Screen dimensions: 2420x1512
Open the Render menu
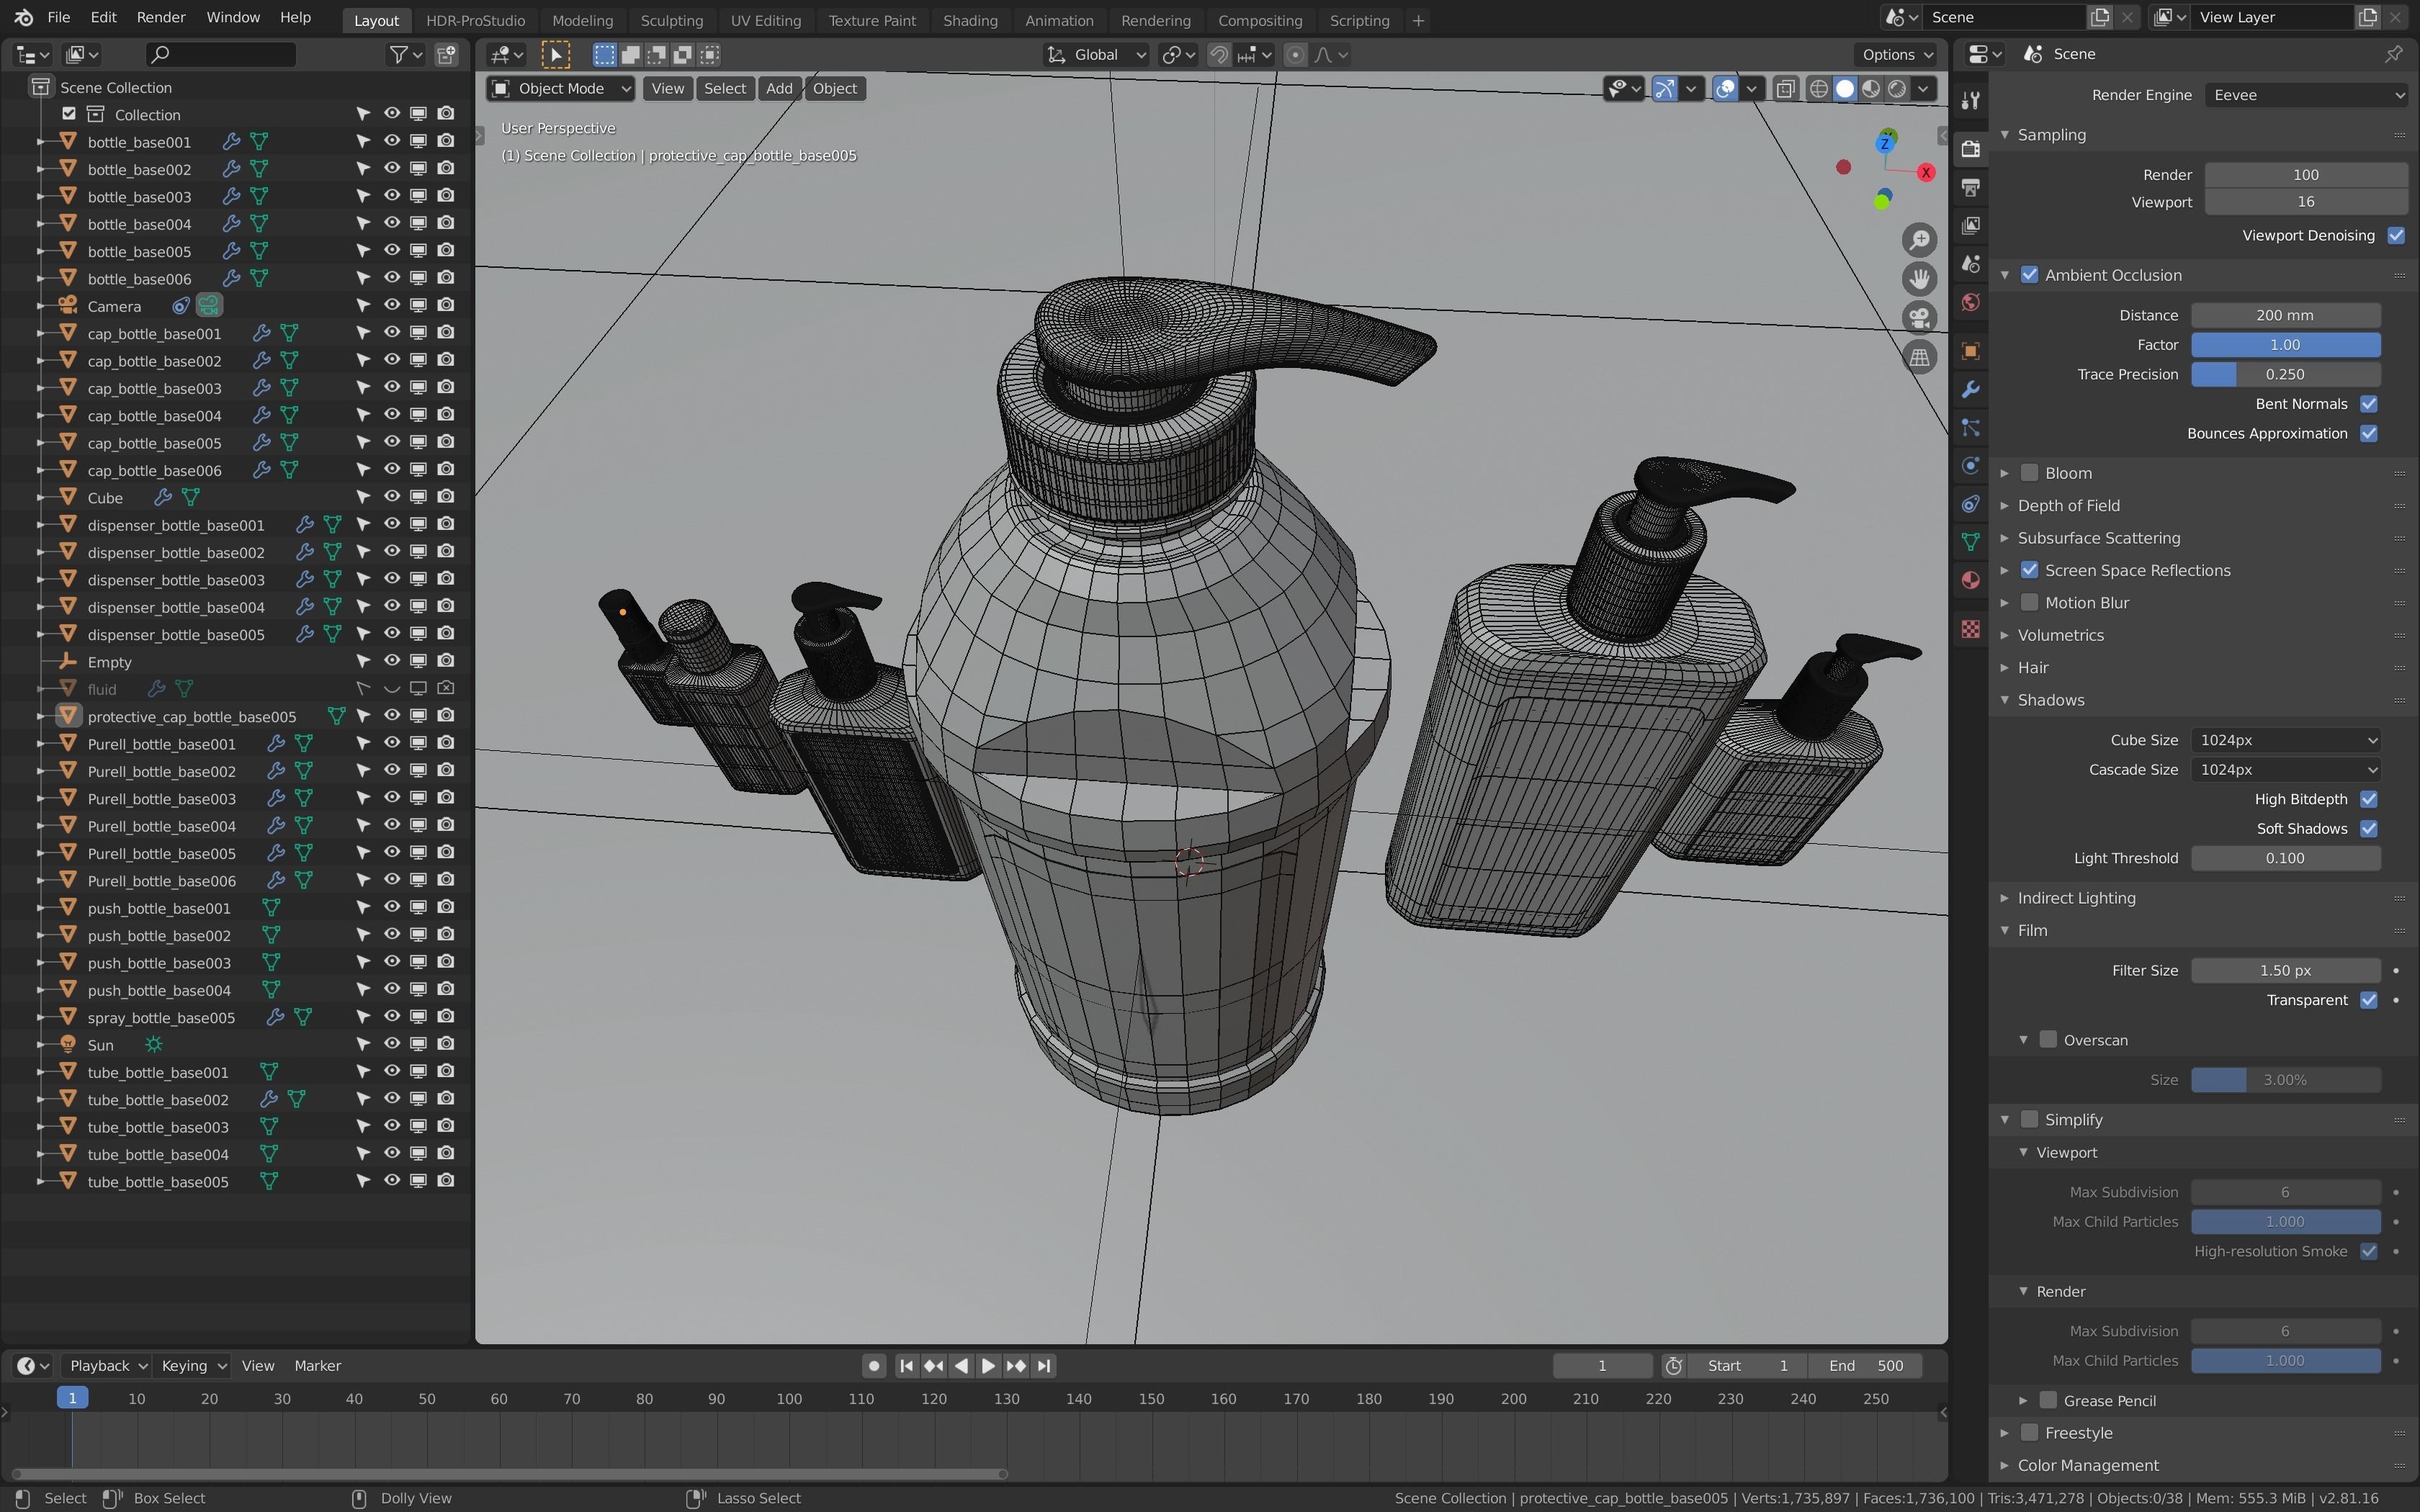(160, 17)
